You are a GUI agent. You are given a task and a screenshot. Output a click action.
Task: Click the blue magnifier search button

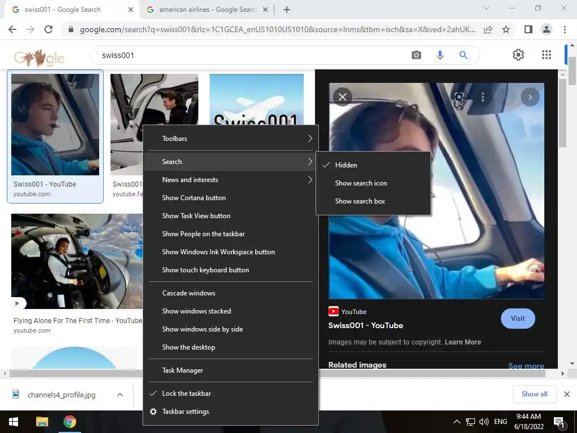[x=463, y=55]
